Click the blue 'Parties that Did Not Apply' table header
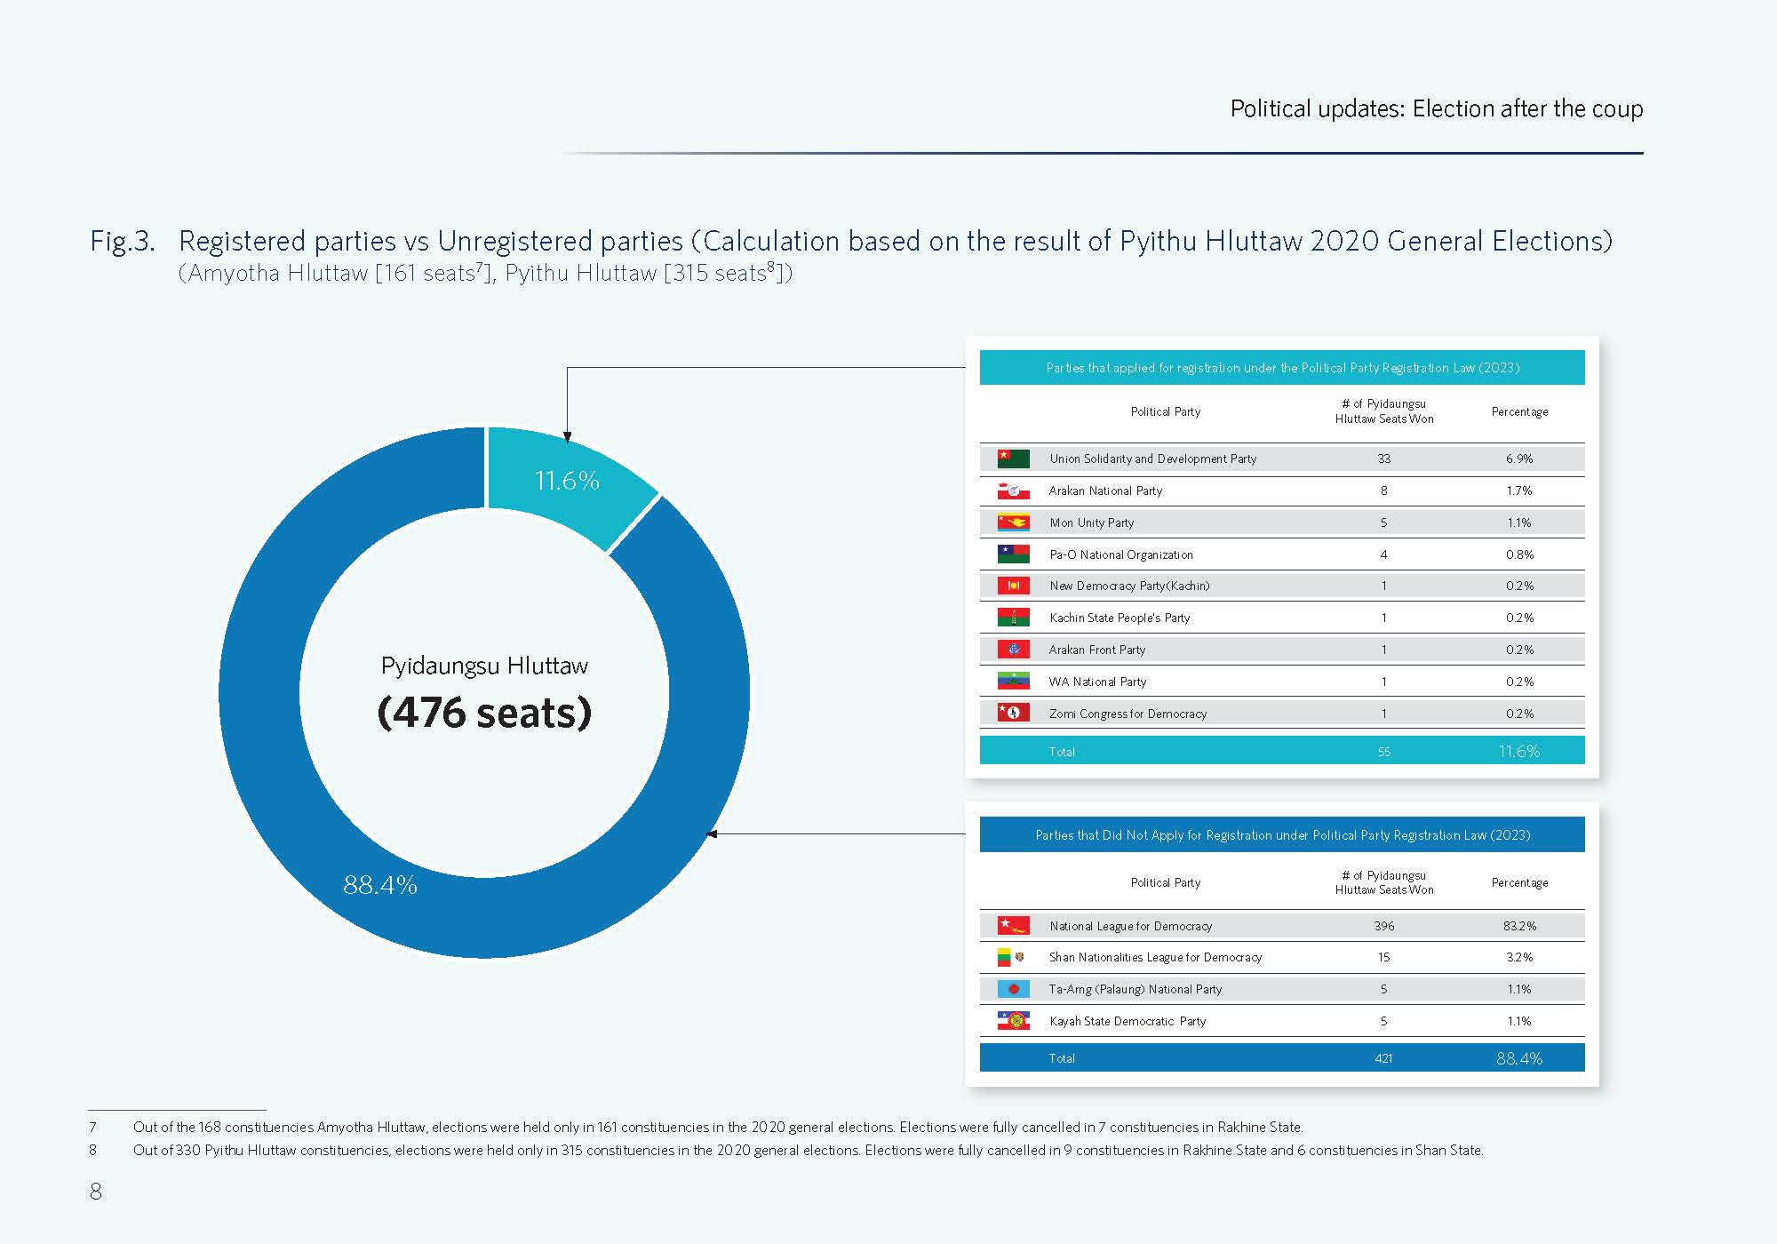Image resolution: width=1777 pixels, height=1244 pixels. point(1282,835)
